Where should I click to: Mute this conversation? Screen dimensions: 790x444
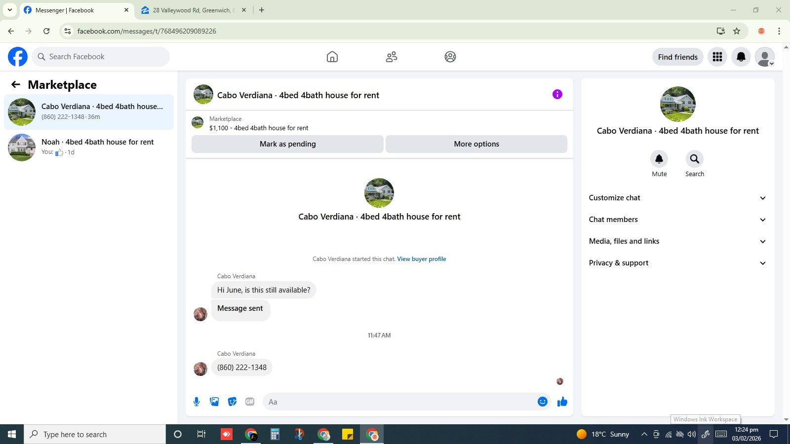click(659, 159)
